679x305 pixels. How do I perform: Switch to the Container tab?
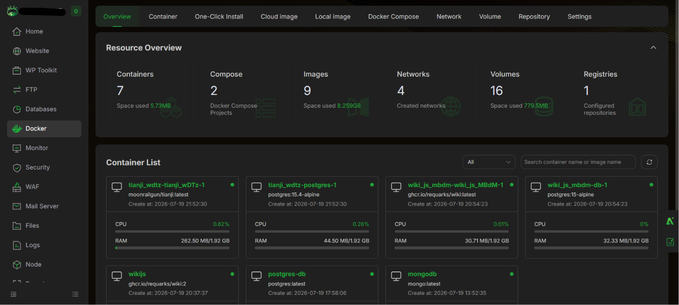163,16
